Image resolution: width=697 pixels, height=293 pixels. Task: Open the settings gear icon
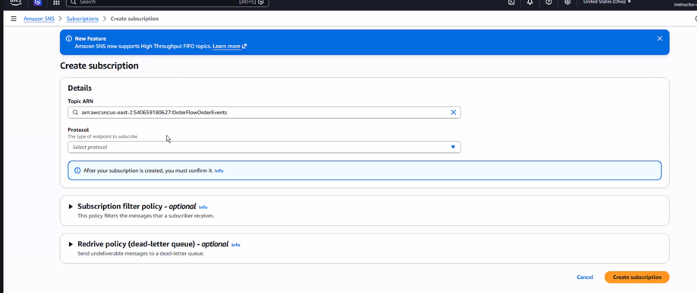pyautogui.click(x=567, y=2)
